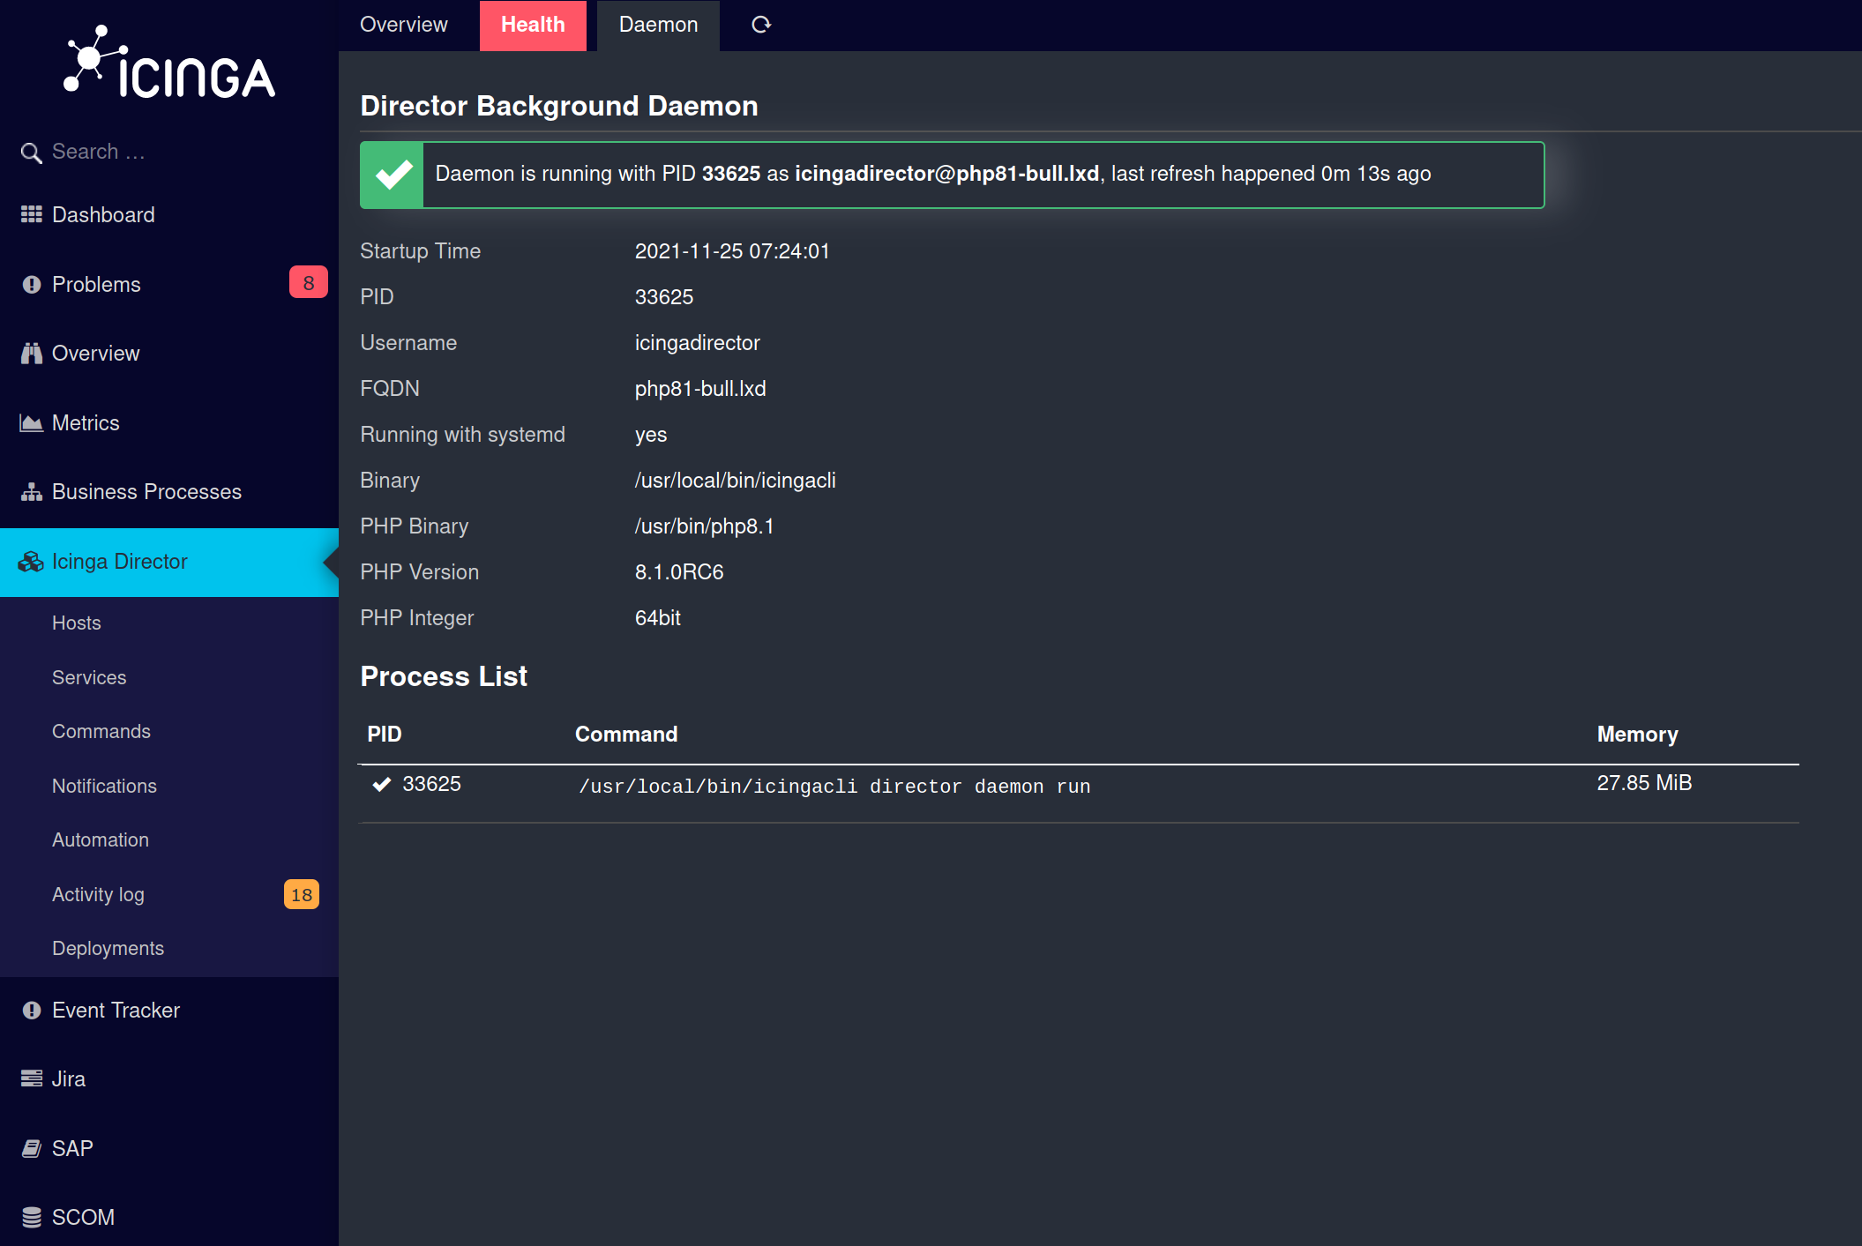1862x1246 pixels.
Task: Click the Jira integration icon
Action: pos(31,1078)
